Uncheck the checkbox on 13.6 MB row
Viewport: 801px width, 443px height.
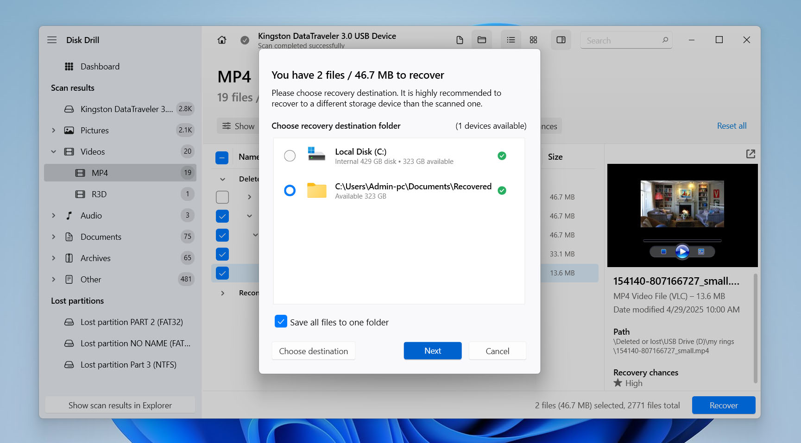click(222, 273)
